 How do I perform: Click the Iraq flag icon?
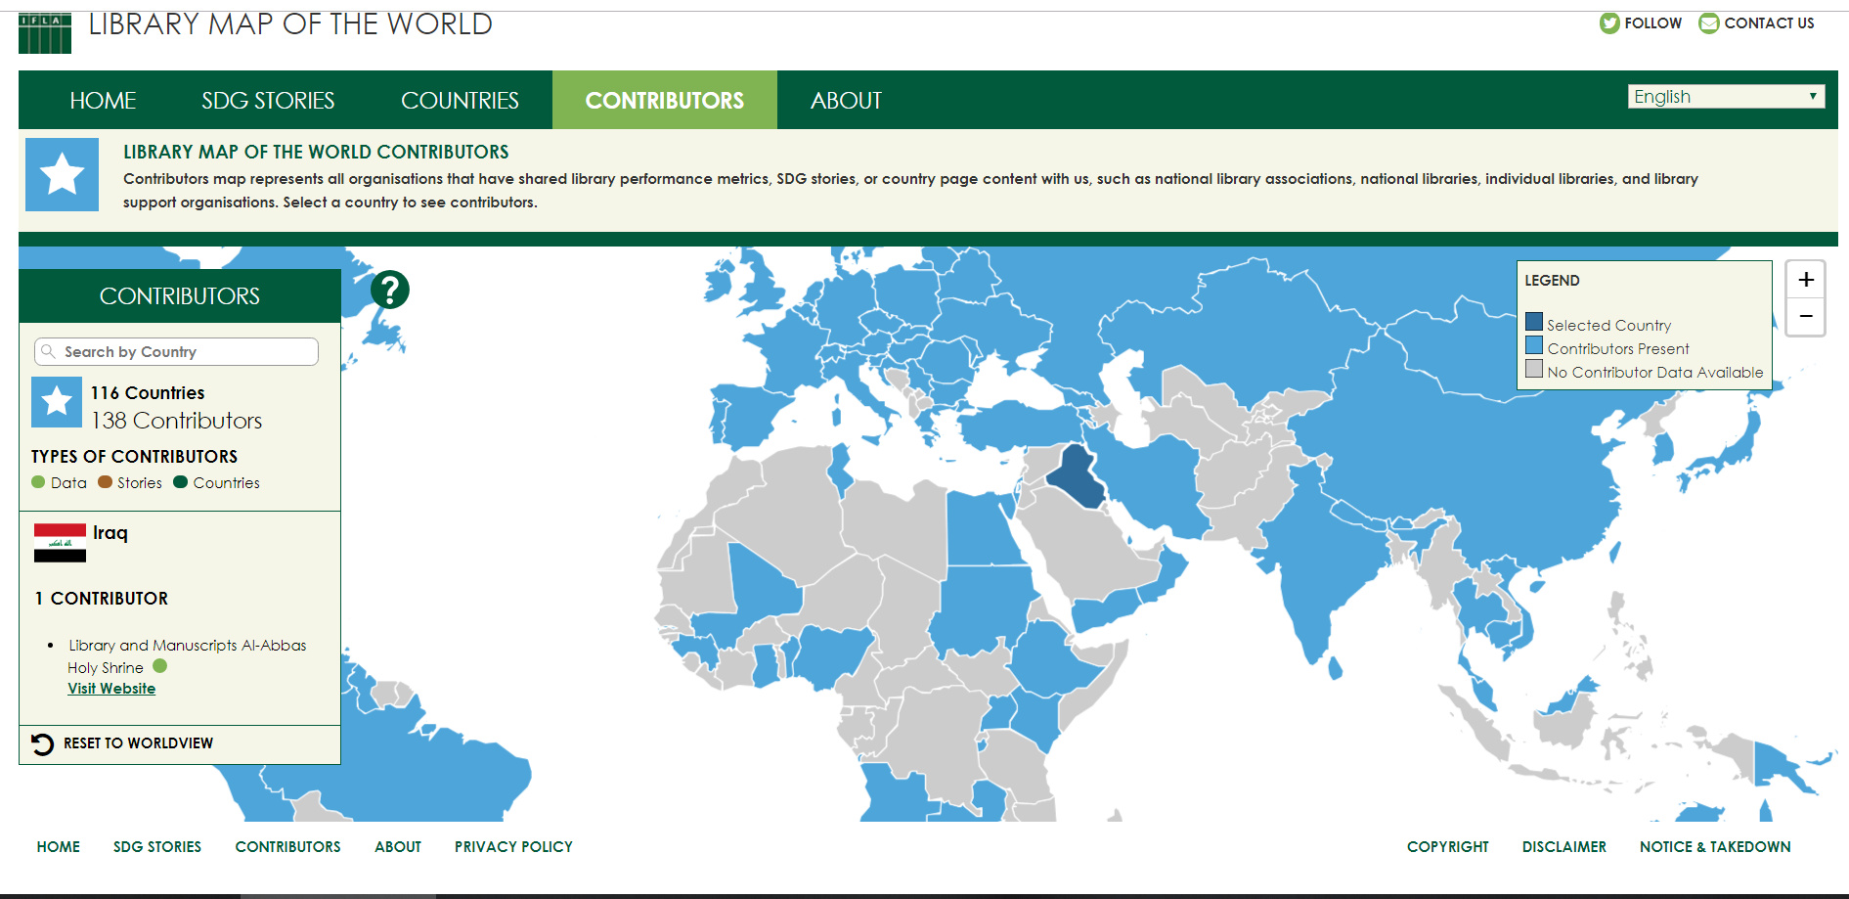point(60,543)
